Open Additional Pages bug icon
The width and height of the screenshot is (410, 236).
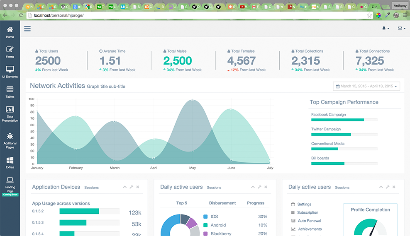tap(10, 136)
